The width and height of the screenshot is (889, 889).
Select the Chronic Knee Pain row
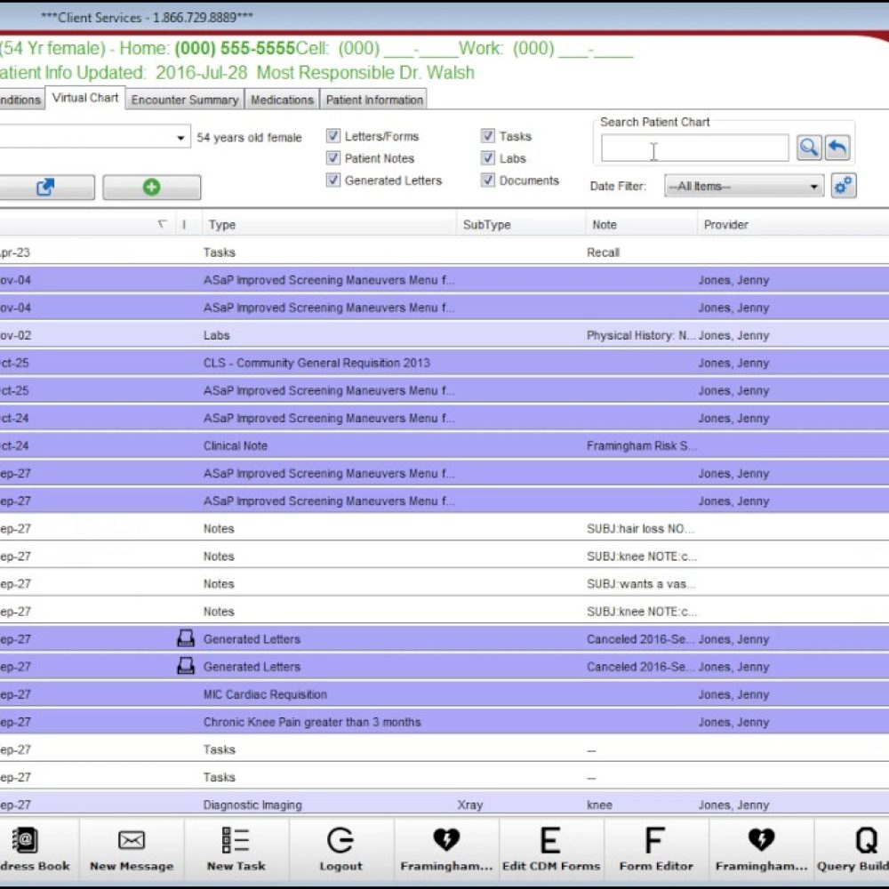click(311, 722)
